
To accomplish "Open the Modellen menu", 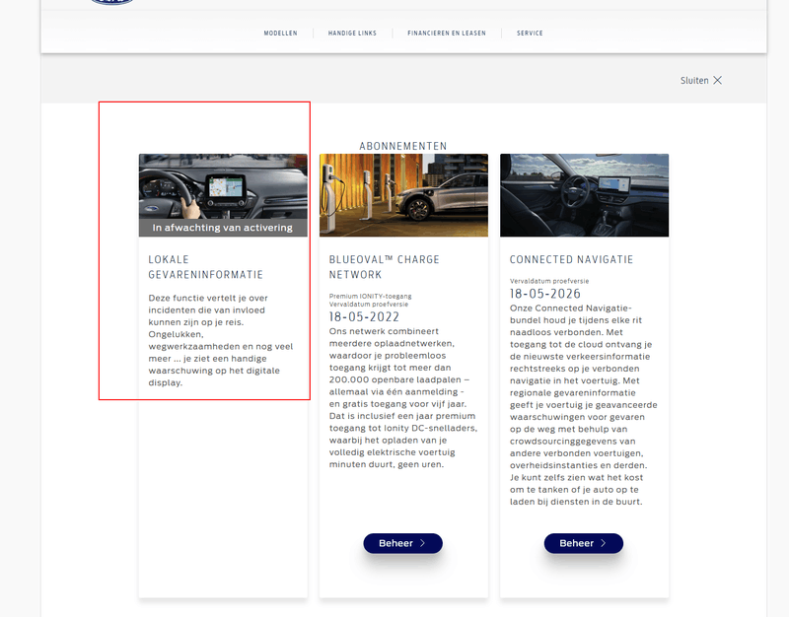I will pyautogui.click(x=280, y=34).
